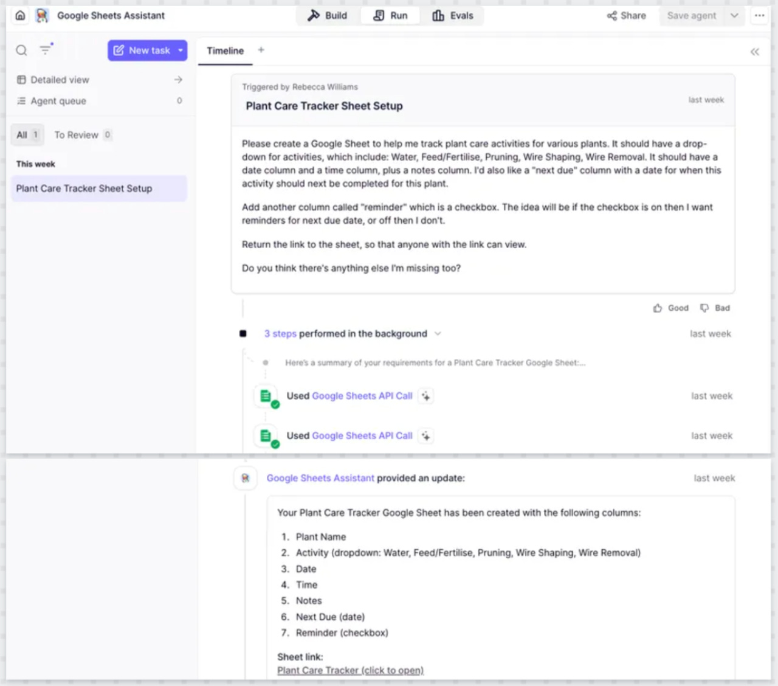Show To Review tasks filter

pos(82,135)
